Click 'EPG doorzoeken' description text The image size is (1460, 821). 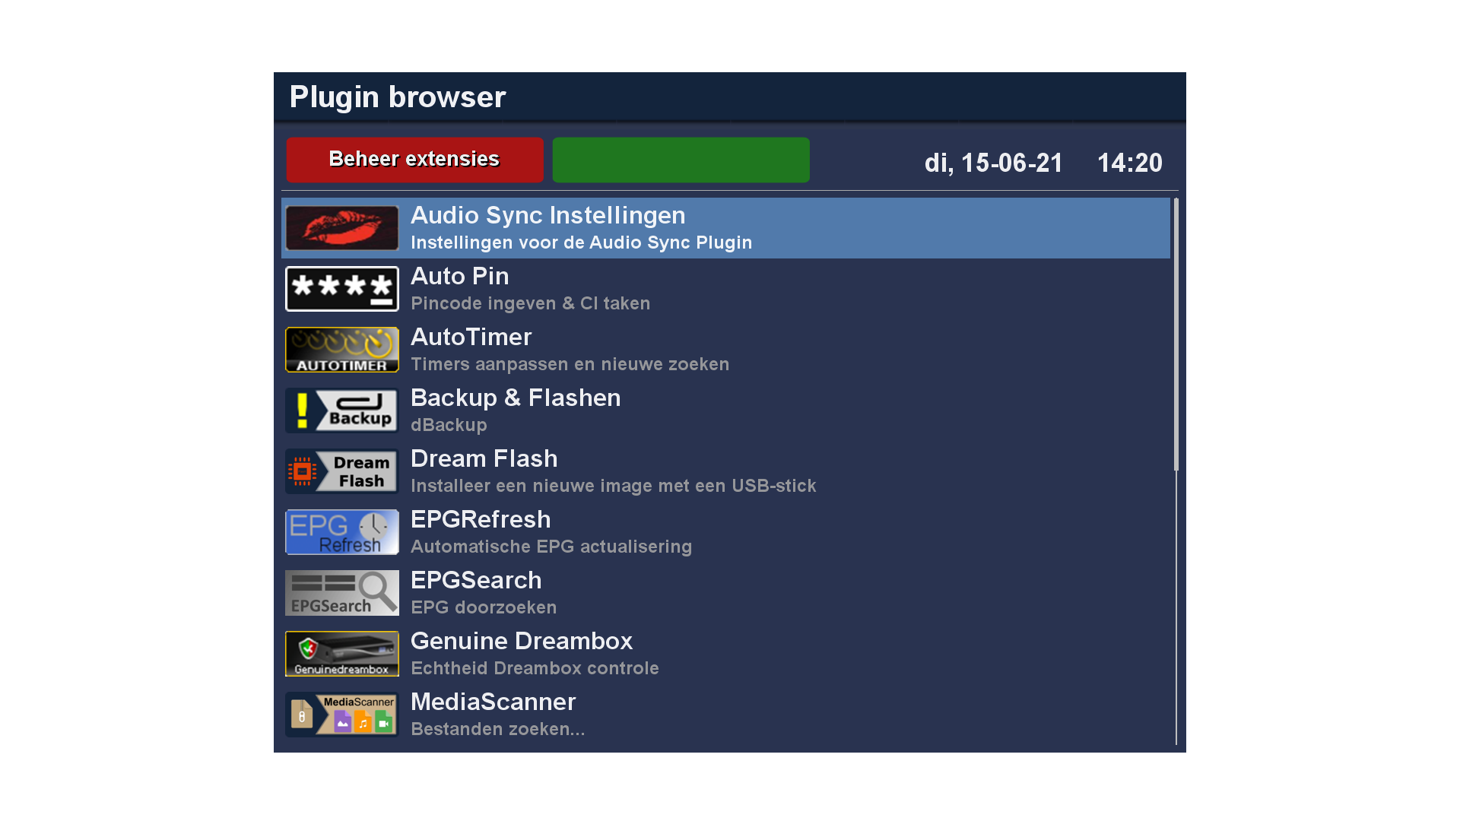(484, 607)
